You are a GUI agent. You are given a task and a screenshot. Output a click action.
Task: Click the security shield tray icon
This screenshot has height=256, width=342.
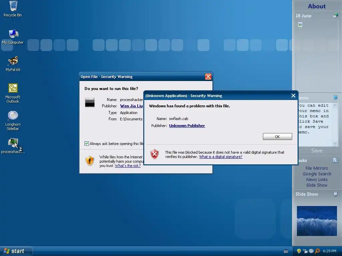coord(299,251)
